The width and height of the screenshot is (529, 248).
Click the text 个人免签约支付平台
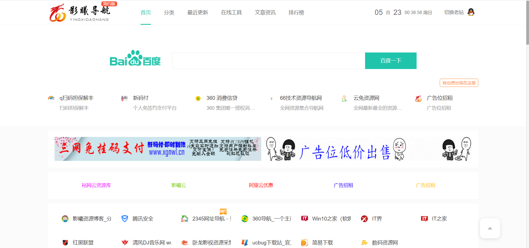point(155,108)
